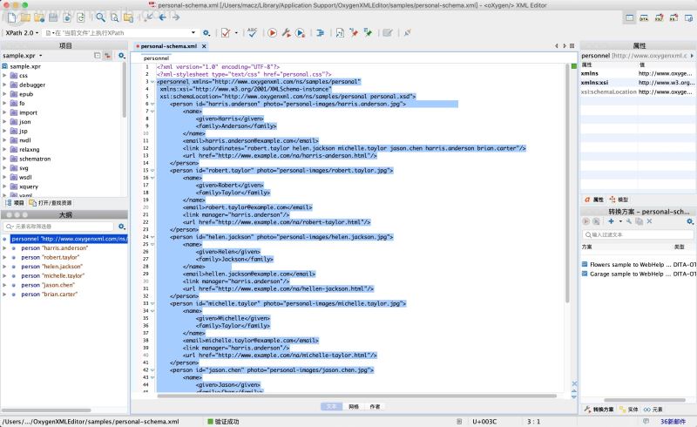Viewport: 697px width, 427px height.
Task: Open XPath history dropdown arrow
Action: click(x=193, y=32)
